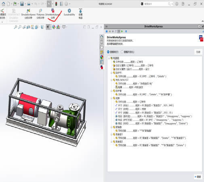Click the pump and motor 3D model
The height and width of the screenshot is (182, 204).
click(46, 112)
